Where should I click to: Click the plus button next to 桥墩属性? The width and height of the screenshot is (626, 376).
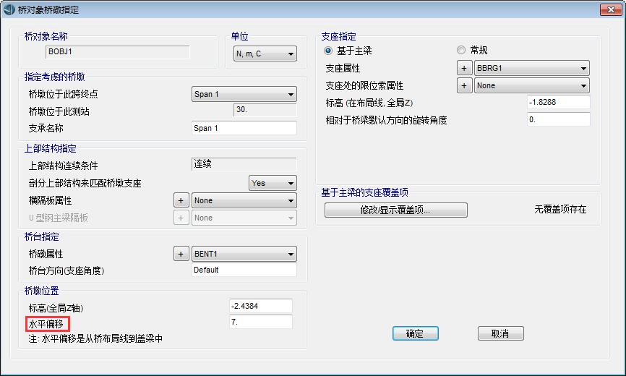coord(181,254)
